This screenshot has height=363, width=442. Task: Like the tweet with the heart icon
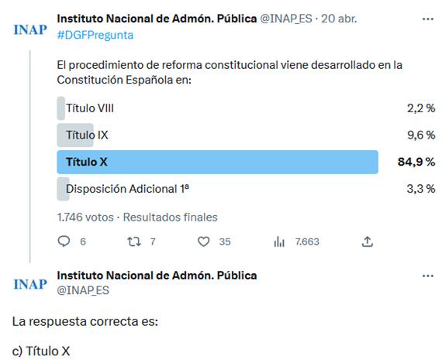coord(203,241)
